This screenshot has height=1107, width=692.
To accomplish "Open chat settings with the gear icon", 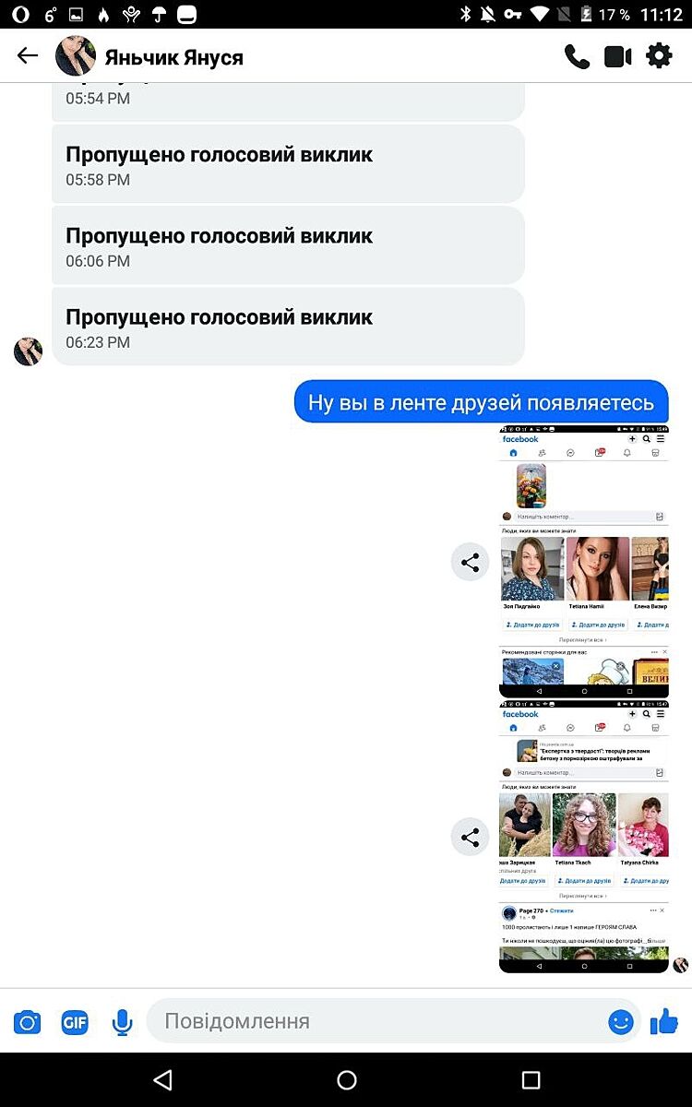I will [659, 56].
